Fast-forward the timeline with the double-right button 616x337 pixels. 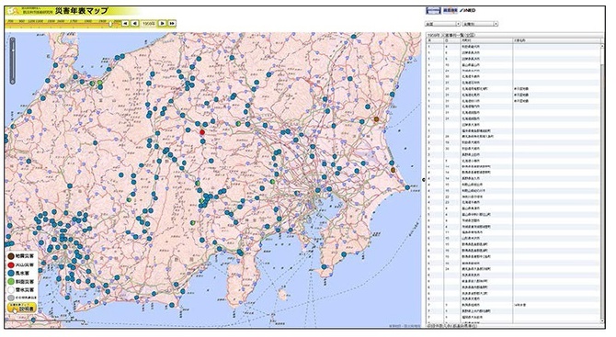[x=172, y=24]
